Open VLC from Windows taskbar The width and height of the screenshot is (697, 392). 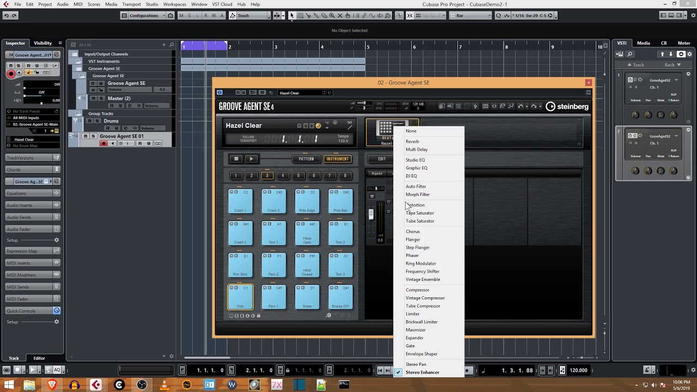click(164, 385)
